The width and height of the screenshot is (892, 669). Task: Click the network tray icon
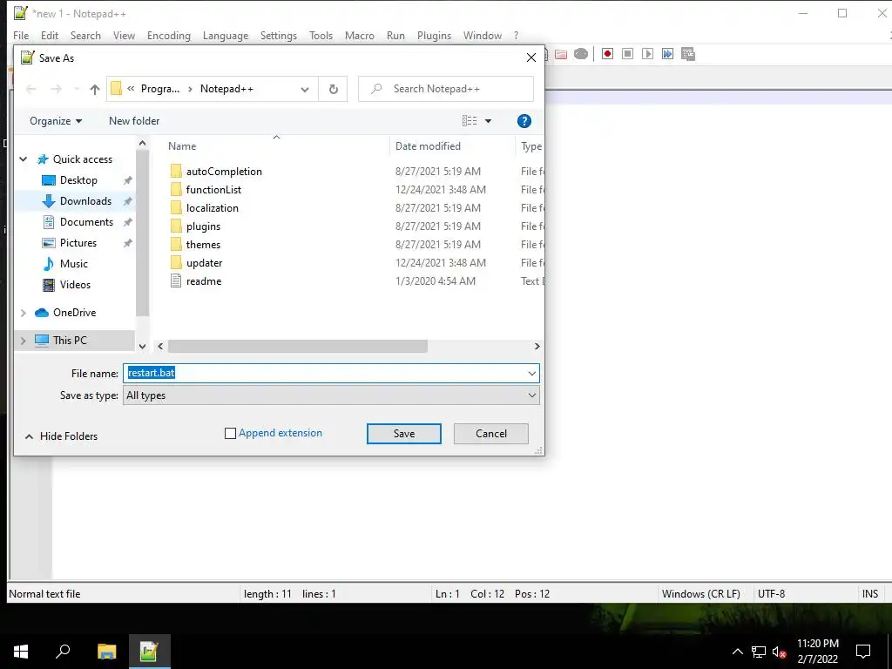pyautogui.click(x=759, y=652)
